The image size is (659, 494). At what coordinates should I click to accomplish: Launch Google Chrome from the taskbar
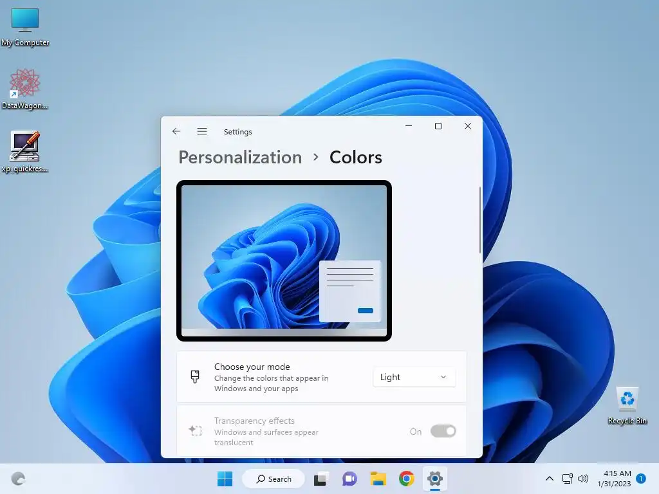click(x=407, y=479)
